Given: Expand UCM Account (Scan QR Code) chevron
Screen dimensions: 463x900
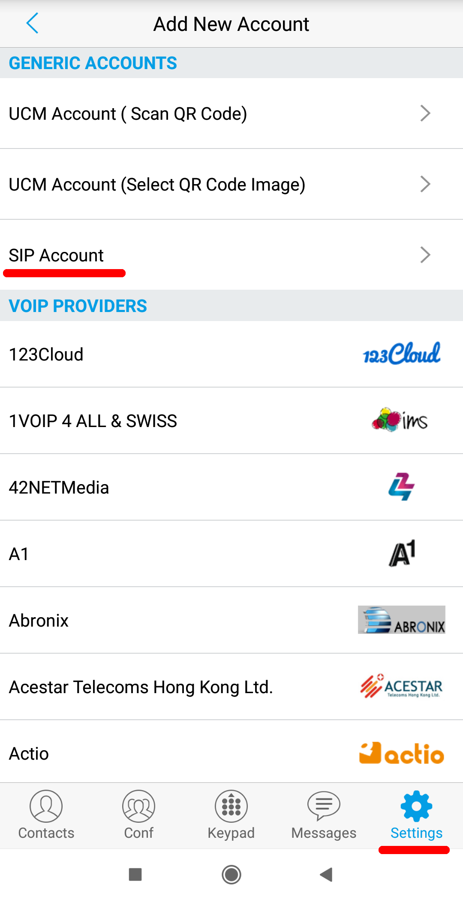Looking at the screenshot, I should [x=425, y=113].
